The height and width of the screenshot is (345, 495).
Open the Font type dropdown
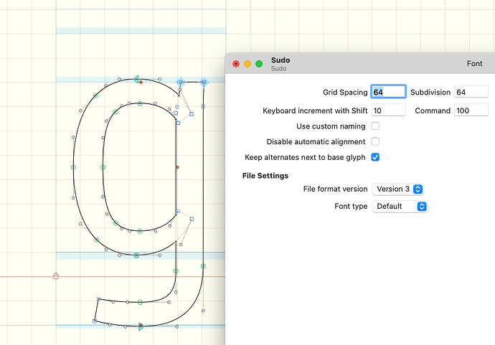(x=400, y=207)
